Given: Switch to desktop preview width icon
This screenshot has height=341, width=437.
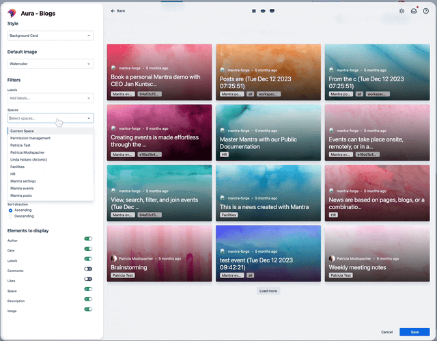Looking at the screenshot, I should point(272,11).
